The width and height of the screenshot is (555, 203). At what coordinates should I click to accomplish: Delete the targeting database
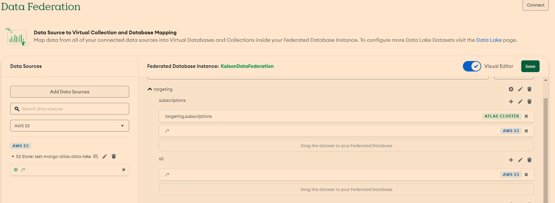click(x=529, y=89)
